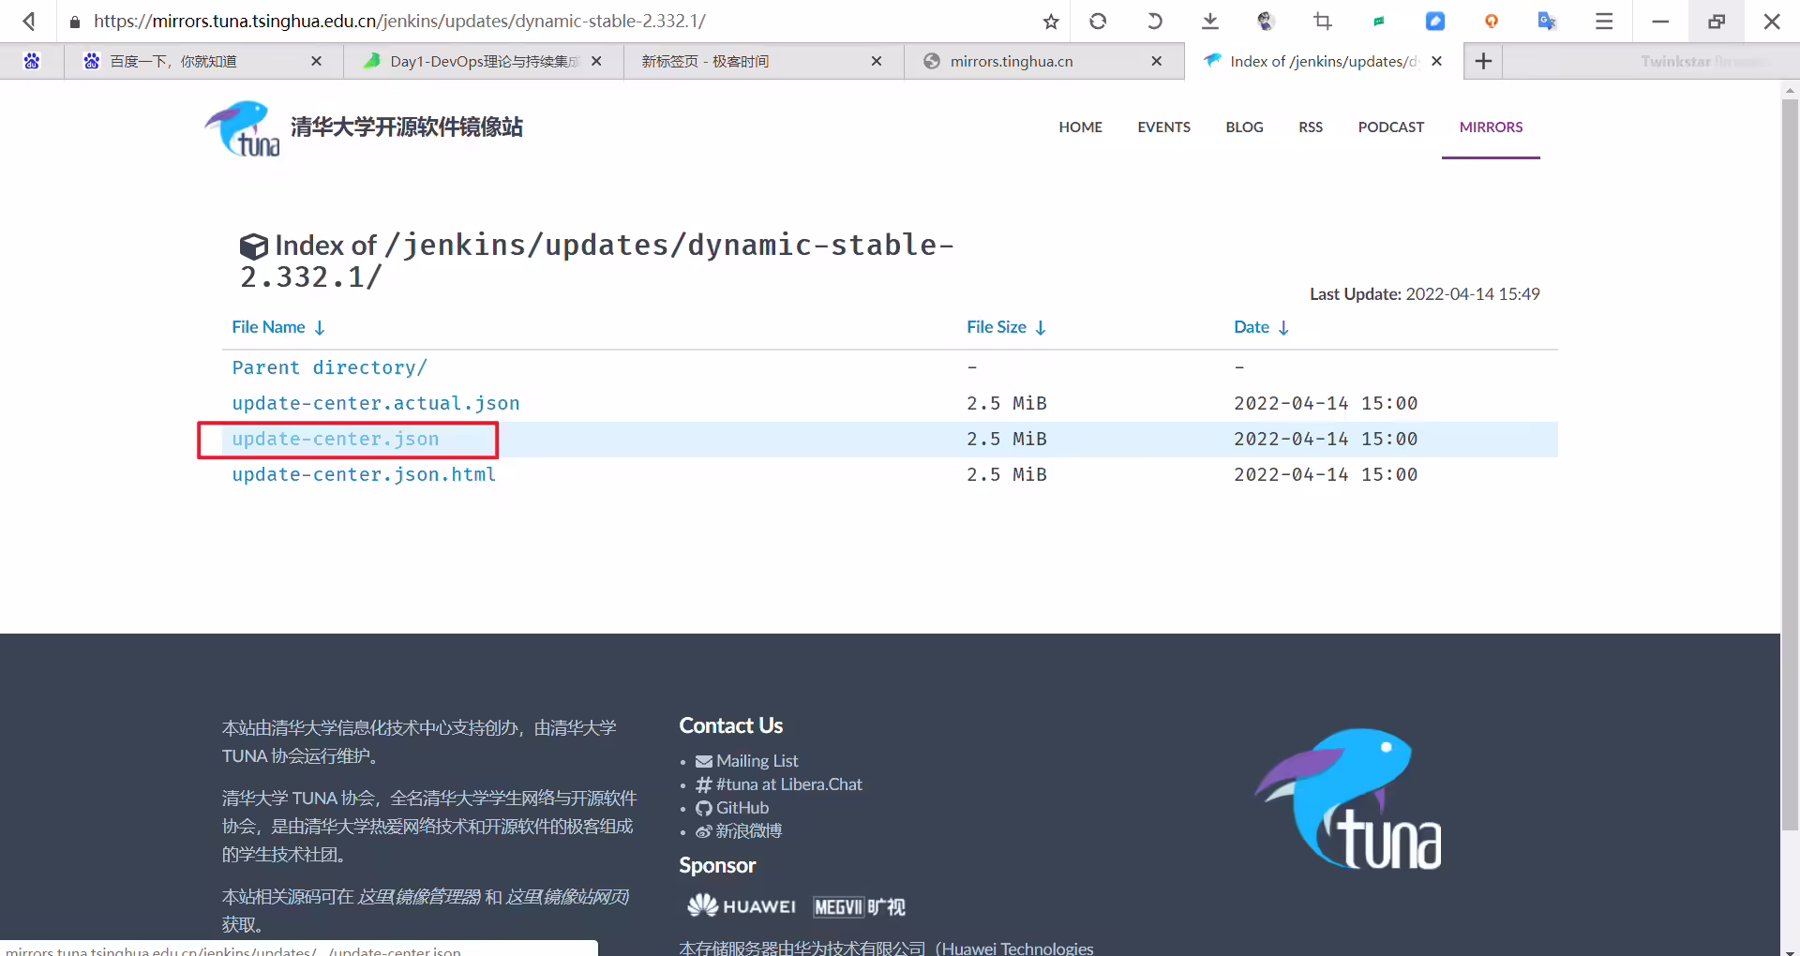Image resolution: width=1800 pixels, height=956 pixels.
Task: Click the screenshot crop icon in the toolbar
Action: click(1323, 21)
